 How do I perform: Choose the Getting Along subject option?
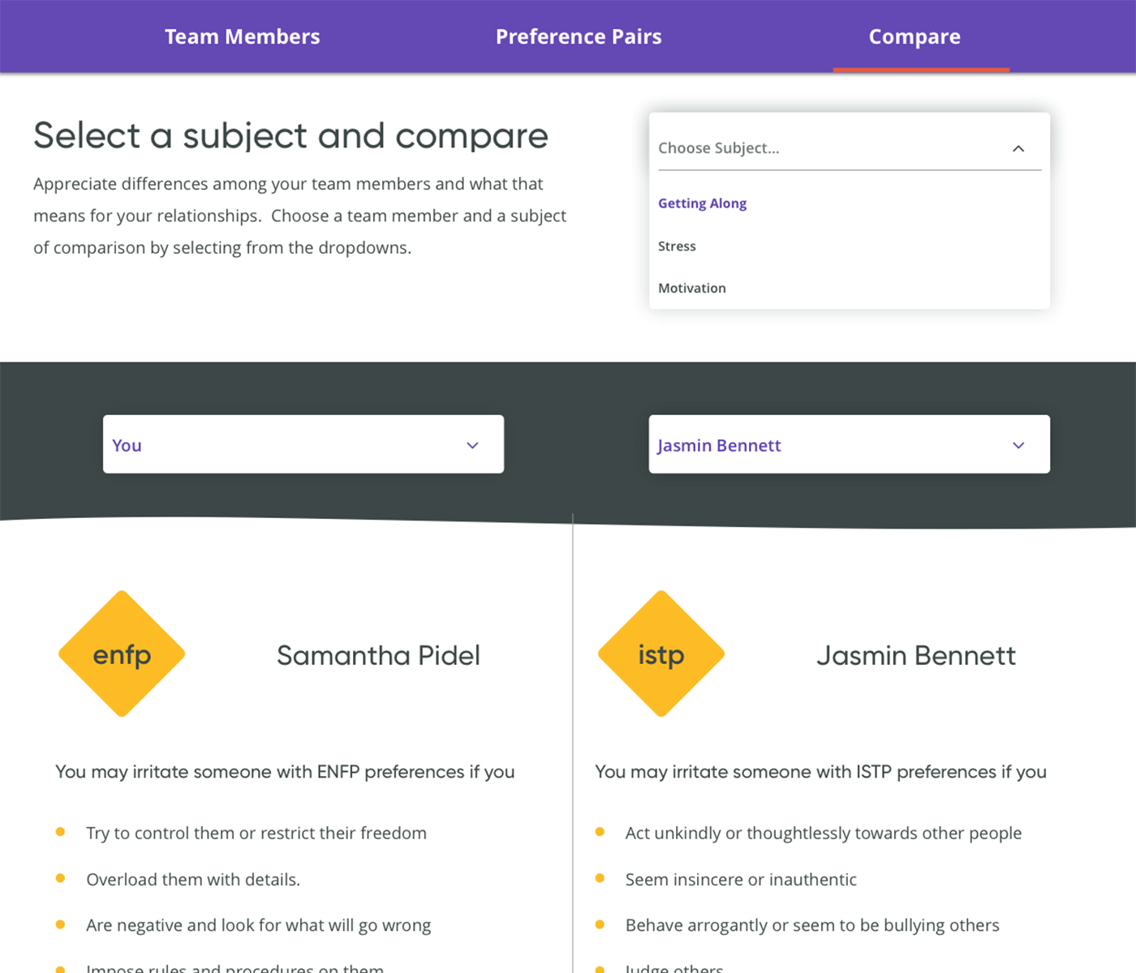coord(702,204)
